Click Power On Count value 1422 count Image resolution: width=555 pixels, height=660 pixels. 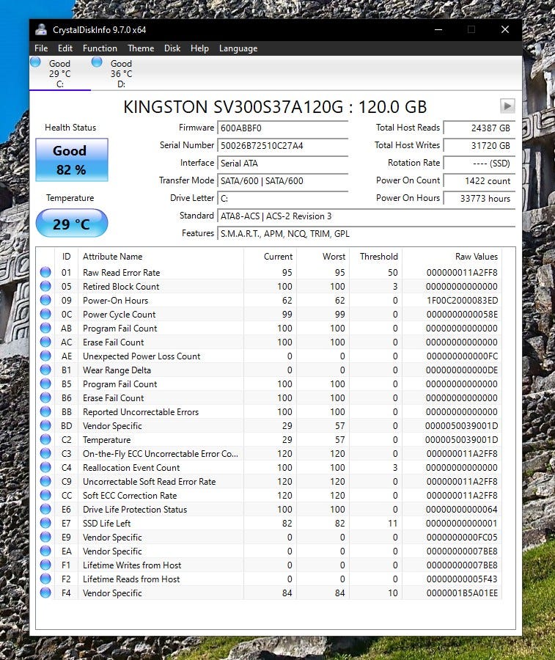click(479, 181)
